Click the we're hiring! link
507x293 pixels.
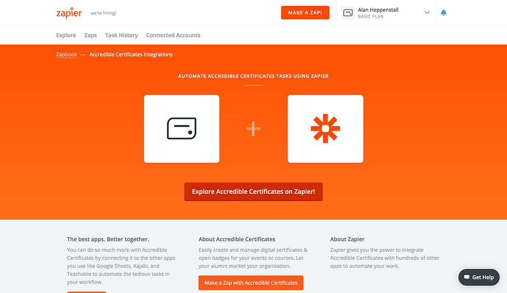[103, 13]
